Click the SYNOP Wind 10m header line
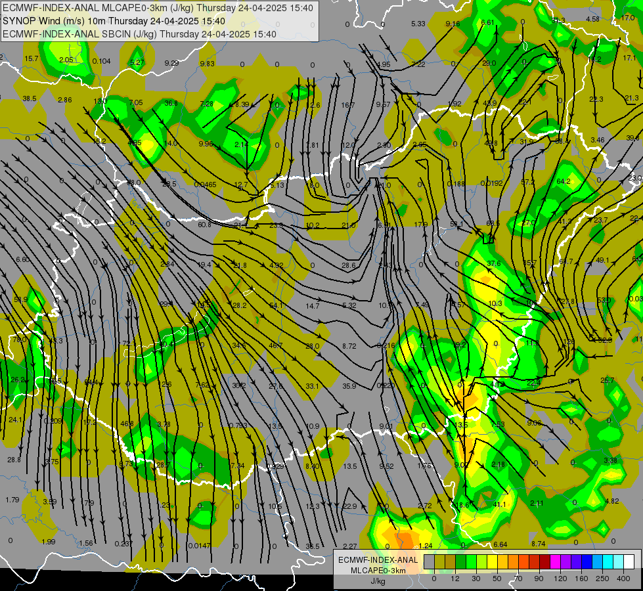The image size is (643, 591). coord(114,21)
